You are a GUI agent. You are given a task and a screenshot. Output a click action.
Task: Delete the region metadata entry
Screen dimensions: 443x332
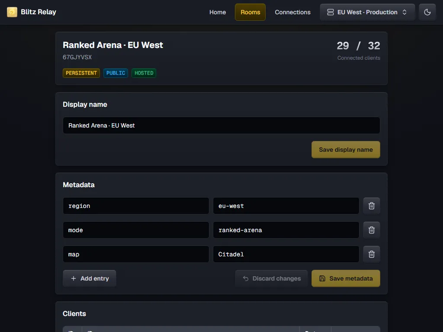point(372,206)
